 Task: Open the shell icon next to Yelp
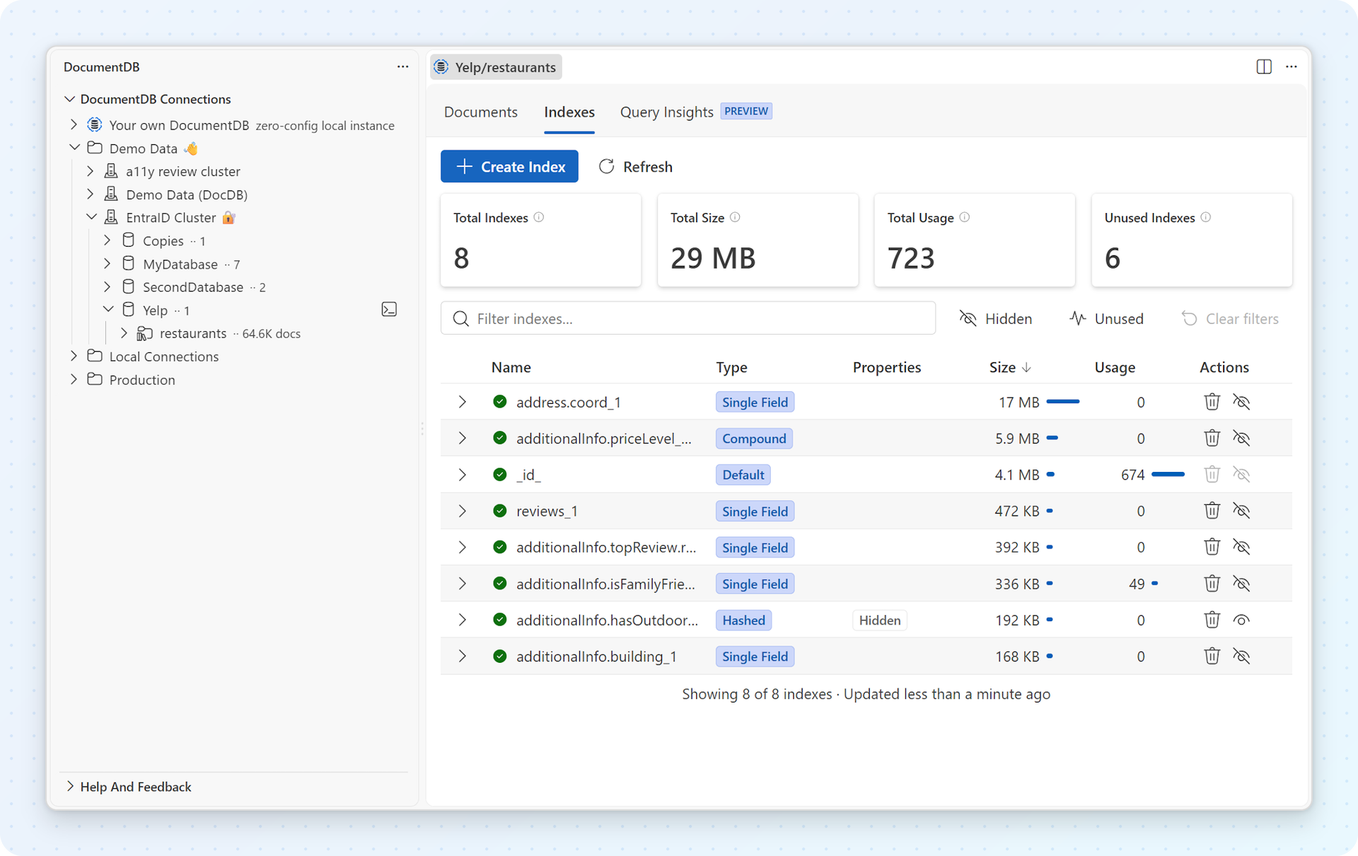point(389,310)
